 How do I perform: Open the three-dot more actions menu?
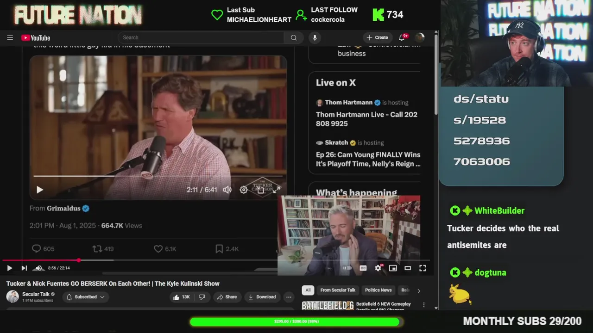pos(289,297)
